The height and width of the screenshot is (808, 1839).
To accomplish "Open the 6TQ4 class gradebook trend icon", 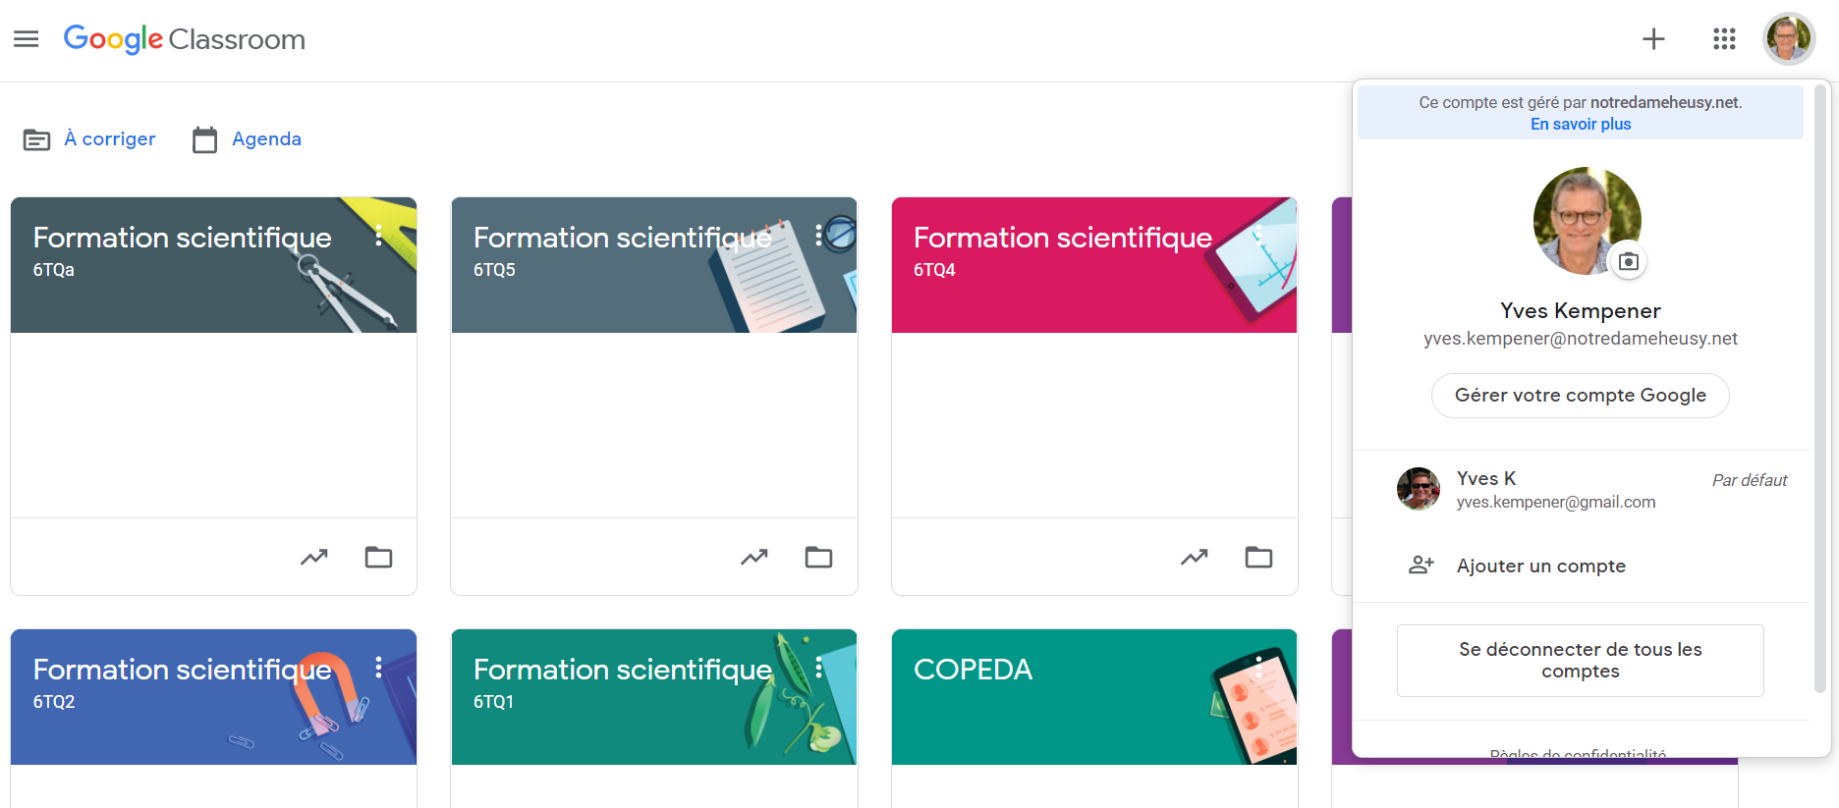I will pos(1195,558).
